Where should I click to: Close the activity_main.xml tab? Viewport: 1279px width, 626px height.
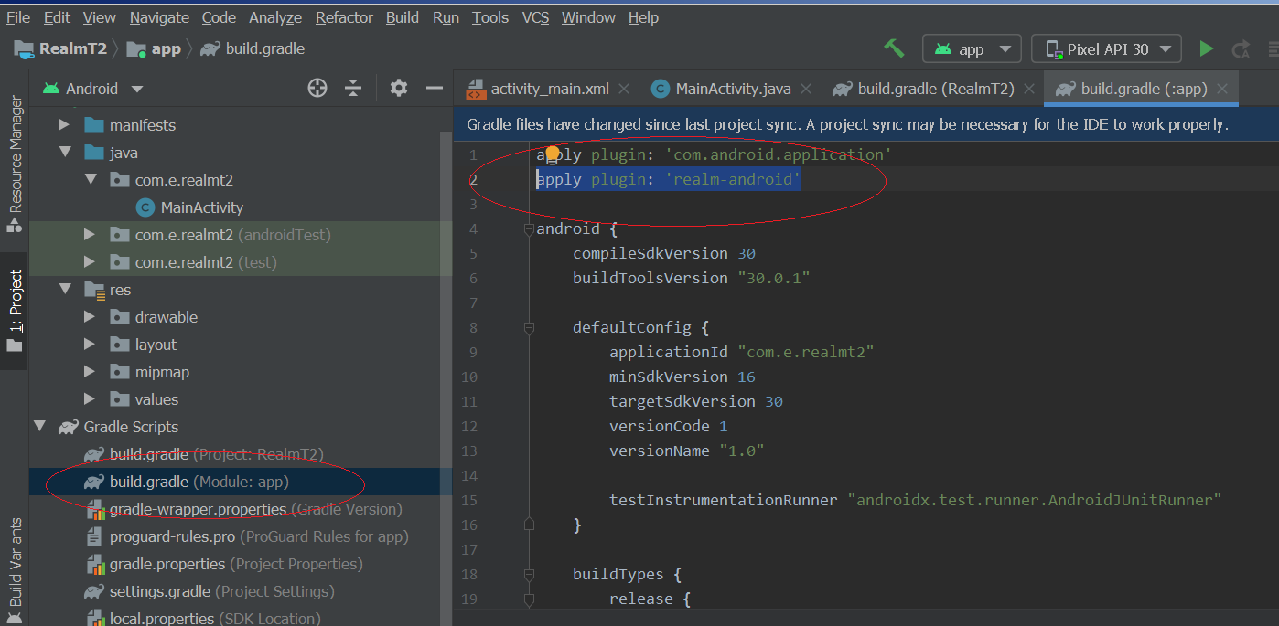coord(624,89)
